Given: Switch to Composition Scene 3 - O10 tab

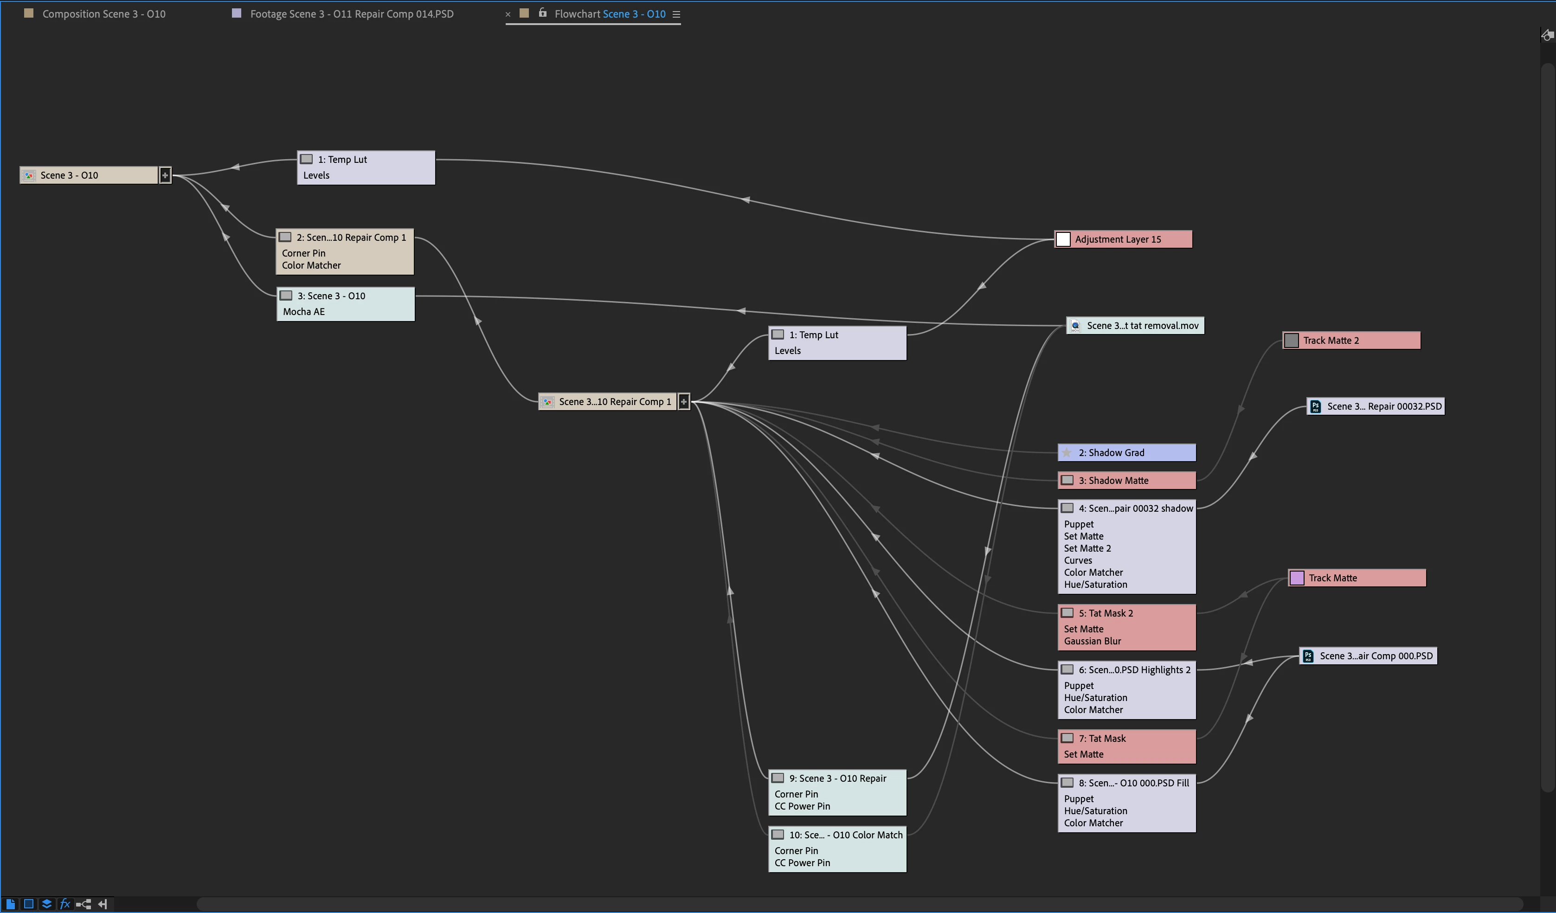Looking at the screenshot, I should (103, 13).
